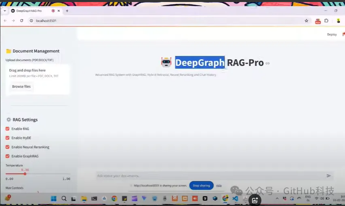Open a new browser tab

(67, 11)
